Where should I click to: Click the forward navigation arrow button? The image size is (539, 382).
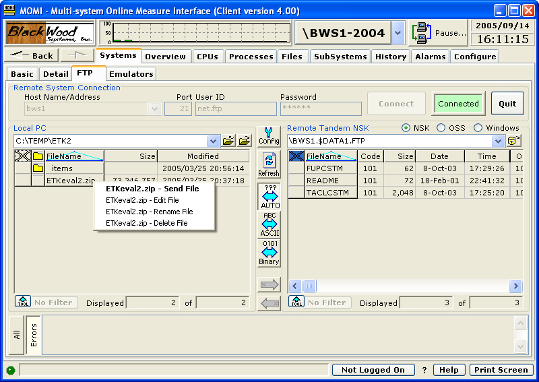tap(77, 55)
